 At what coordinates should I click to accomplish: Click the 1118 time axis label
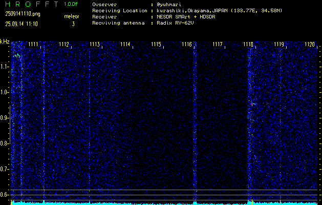(x=248, y=45)
